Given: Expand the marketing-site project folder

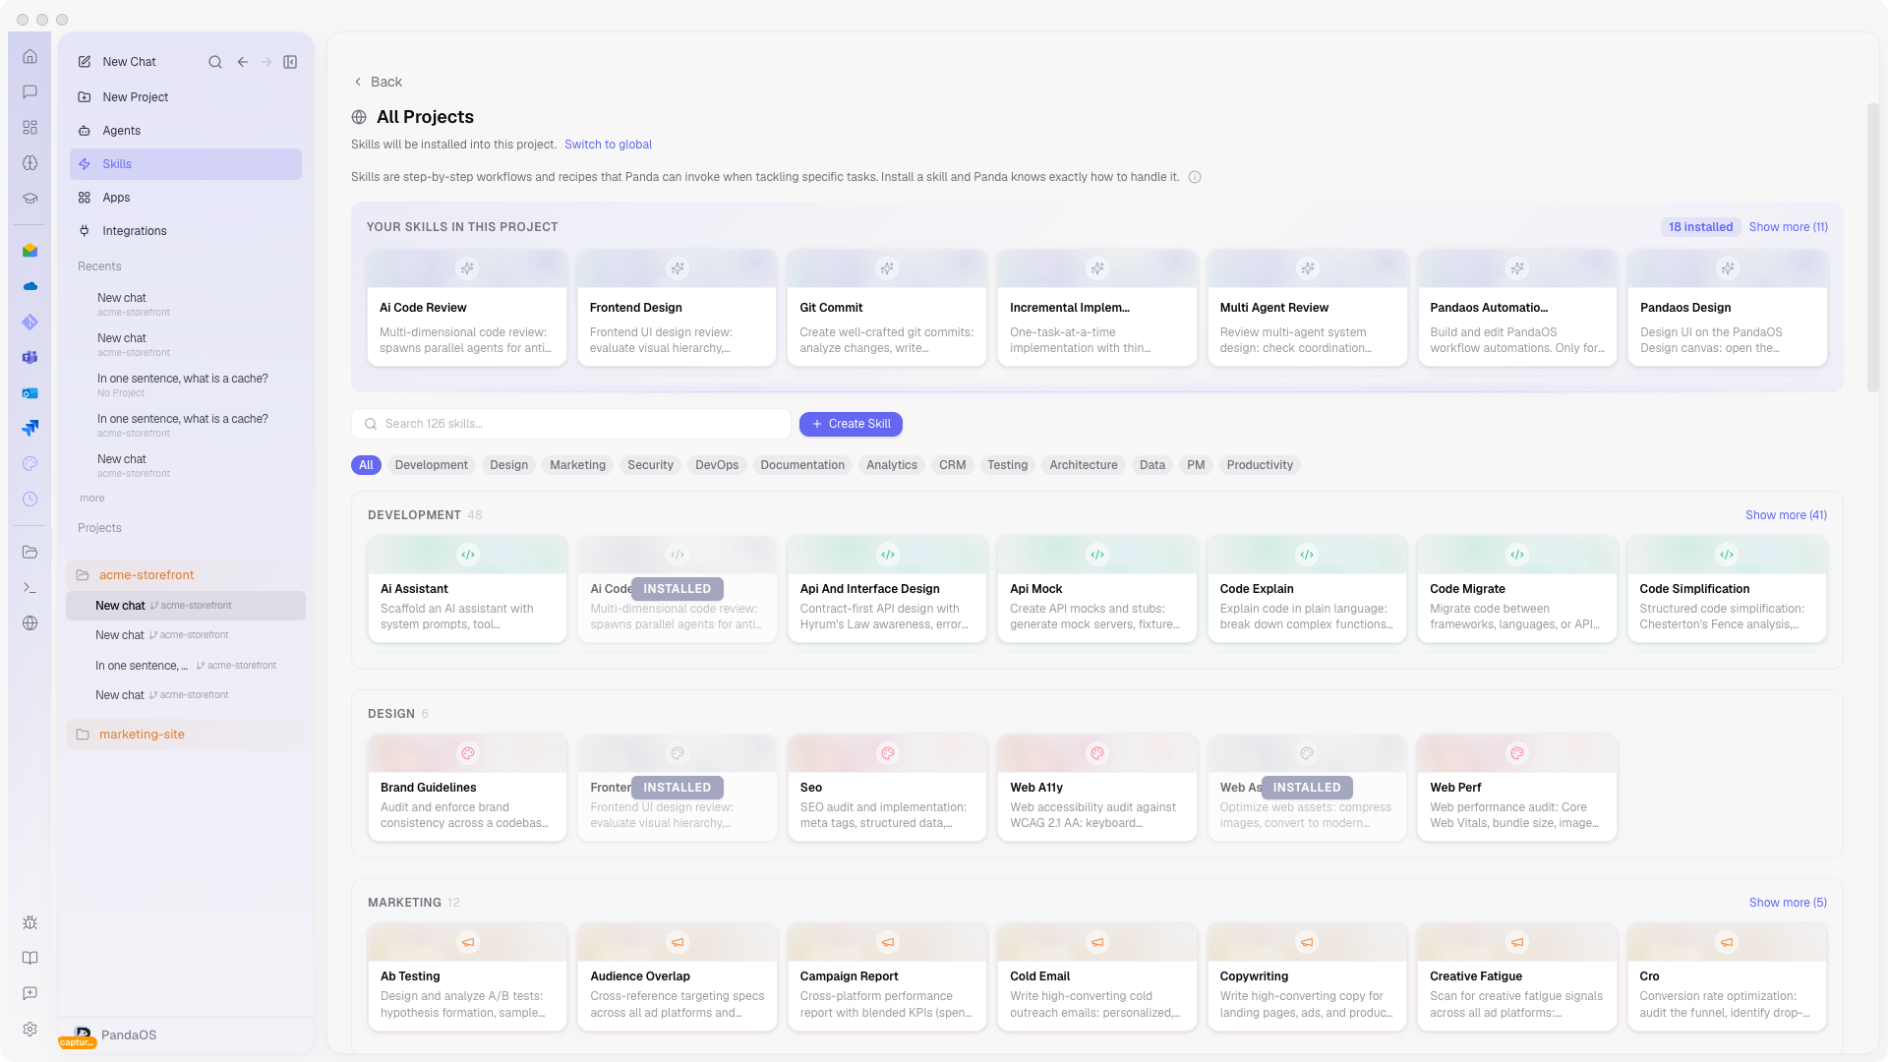Looking at the screenshot, I should point(186,735).
